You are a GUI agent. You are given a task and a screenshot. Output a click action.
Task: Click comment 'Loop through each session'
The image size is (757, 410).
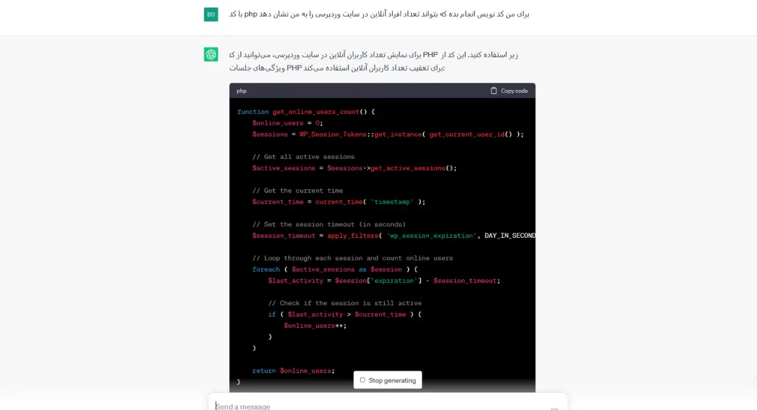click(353, 258)
